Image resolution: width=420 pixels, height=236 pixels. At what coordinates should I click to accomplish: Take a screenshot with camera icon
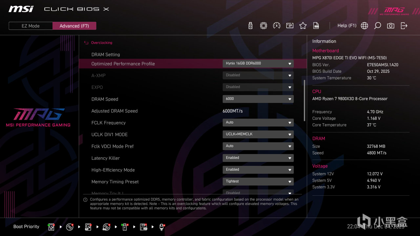pos(390,26)
